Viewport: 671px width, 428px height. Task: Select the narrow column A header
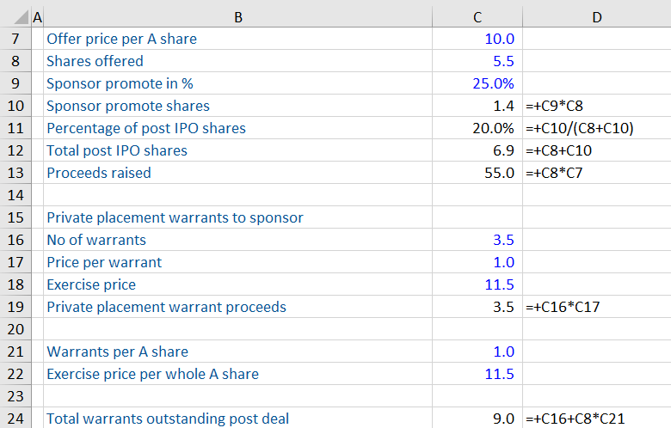[x=37, y=15]
